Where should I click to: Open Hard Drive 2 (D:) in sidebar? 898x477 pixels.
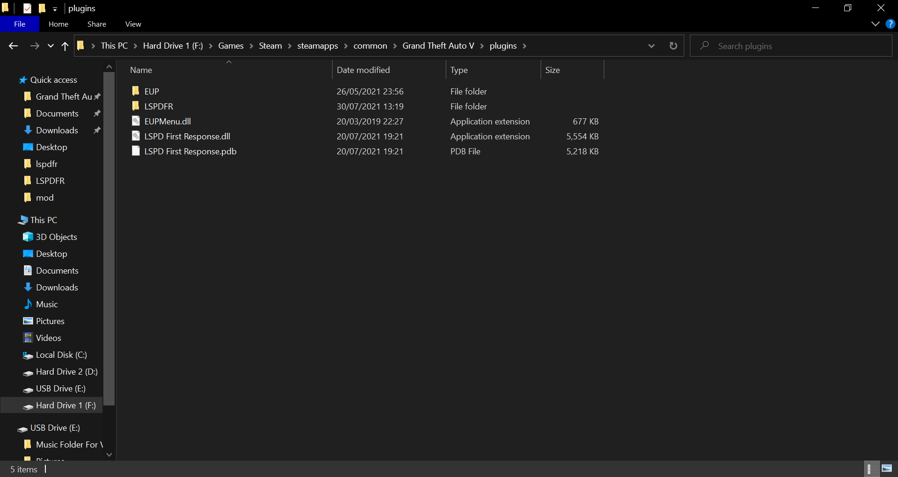67,372
